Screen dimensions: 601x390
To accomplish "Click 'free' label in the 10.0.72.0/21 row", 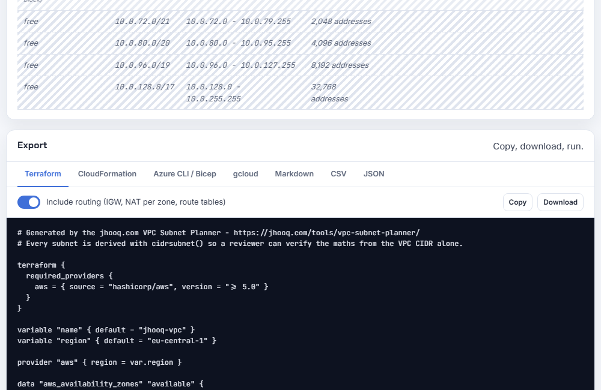I will (x=31, y=22).
